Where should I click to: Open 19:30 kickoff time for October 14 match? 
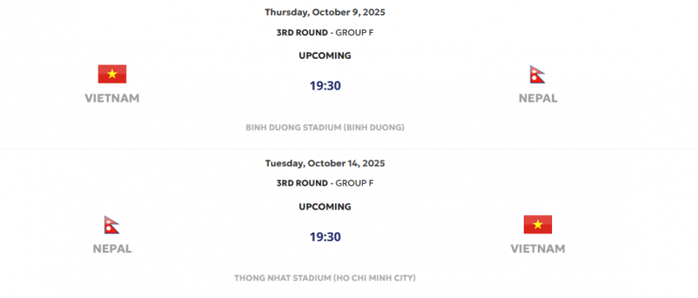326,237
